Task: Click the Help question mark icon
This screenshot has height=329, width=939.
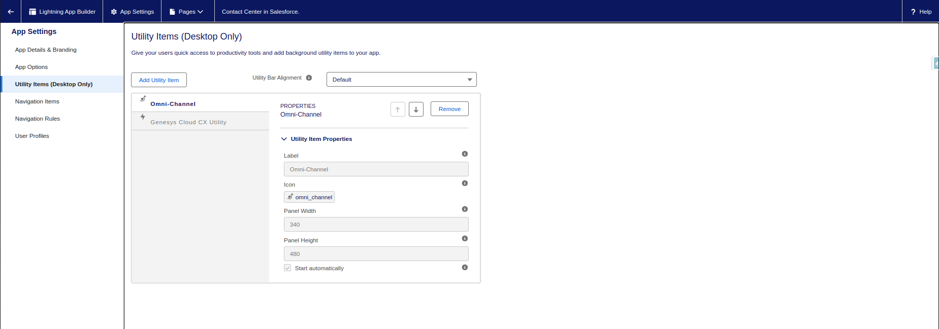Action: [x=913, y=12]
